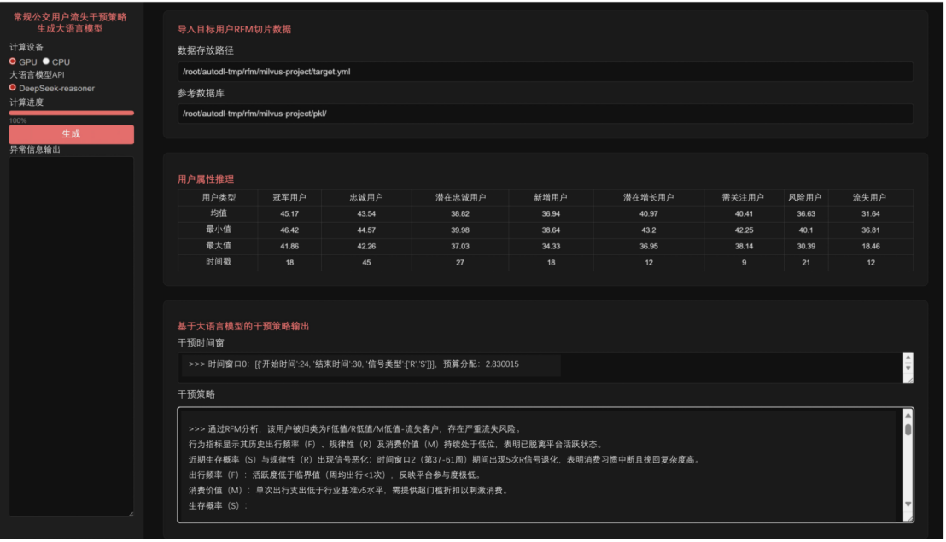Click scrollbar thumb in 干预策略 box
This screenshot has width=946, height=542.
(908, 428)
